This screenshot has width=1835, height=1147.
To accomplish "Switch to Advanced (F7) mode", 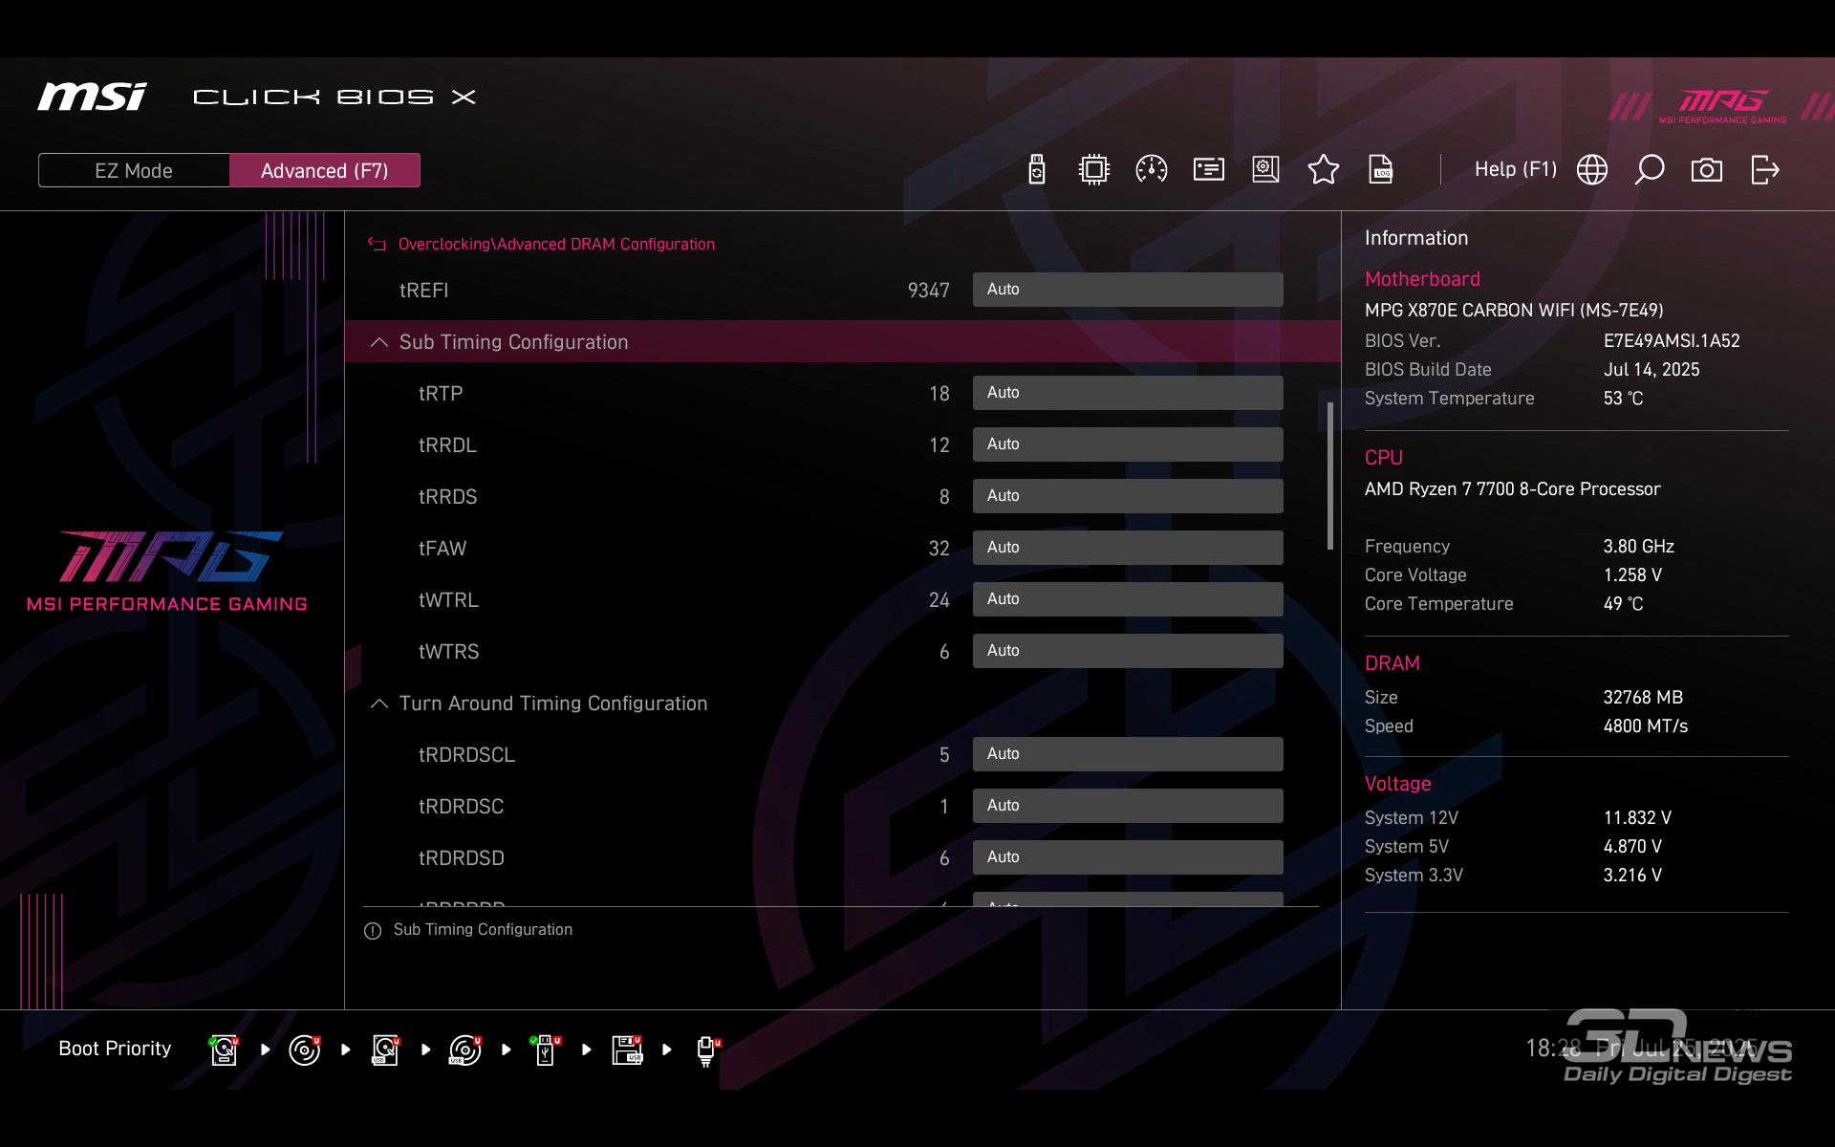I will 325,170.
